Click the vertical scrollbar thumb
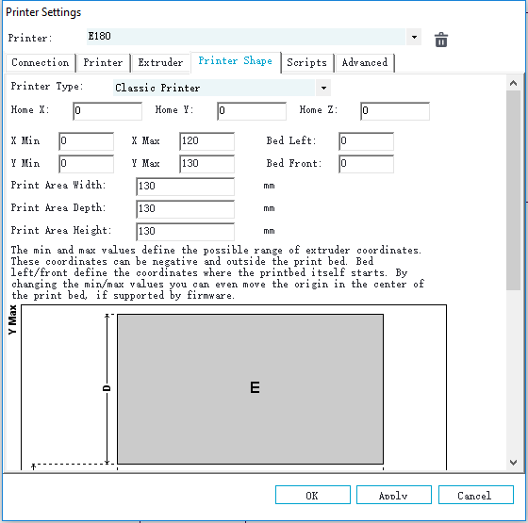Screen dimensions: 528x523 click(x=513, y=190)
